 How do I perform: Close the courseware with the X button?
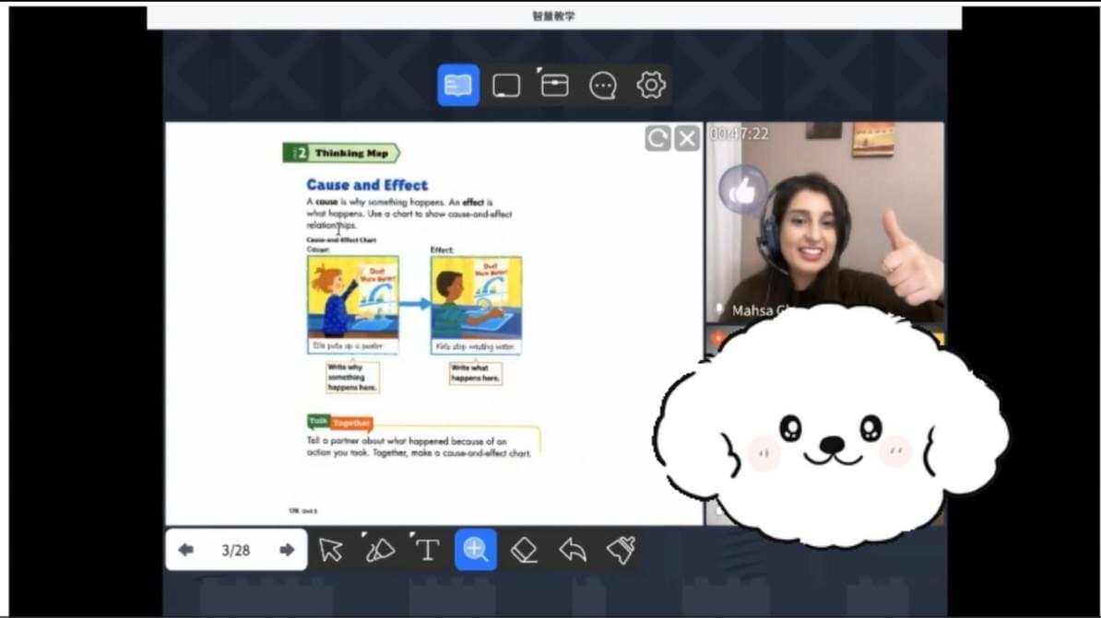[687, 139]
